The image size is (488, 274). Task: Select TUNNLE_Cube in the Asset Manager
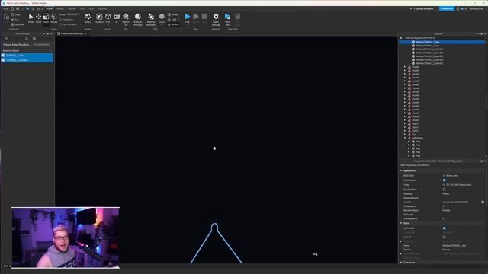[27, 56]
